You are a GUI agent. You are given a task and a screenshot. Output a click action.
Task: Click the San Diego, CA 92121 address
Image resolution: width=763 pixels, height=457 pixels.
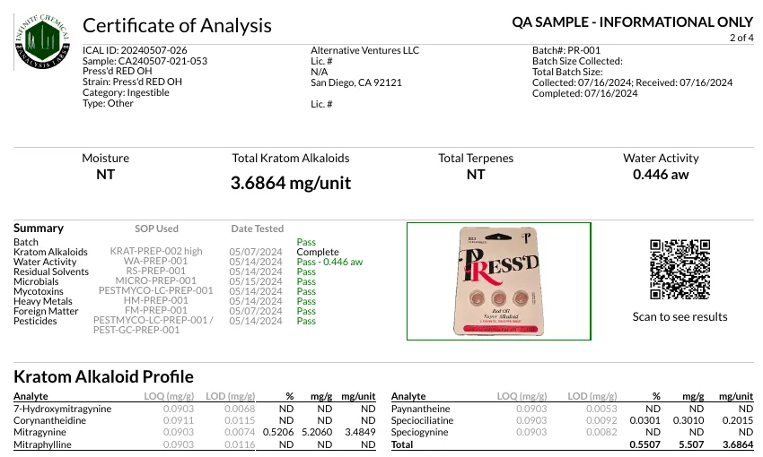(356, 82)
